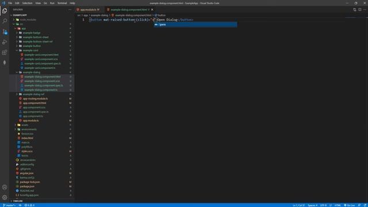Open the Help menu
Screen dimensions: 368x207
click(x=72, y=3)
